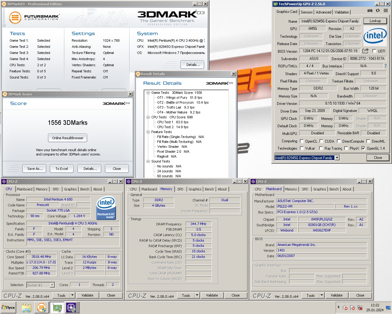
Task: Open the Socket #1 selection dropdown
Action: pyautogui.click(x=52, y=285)
